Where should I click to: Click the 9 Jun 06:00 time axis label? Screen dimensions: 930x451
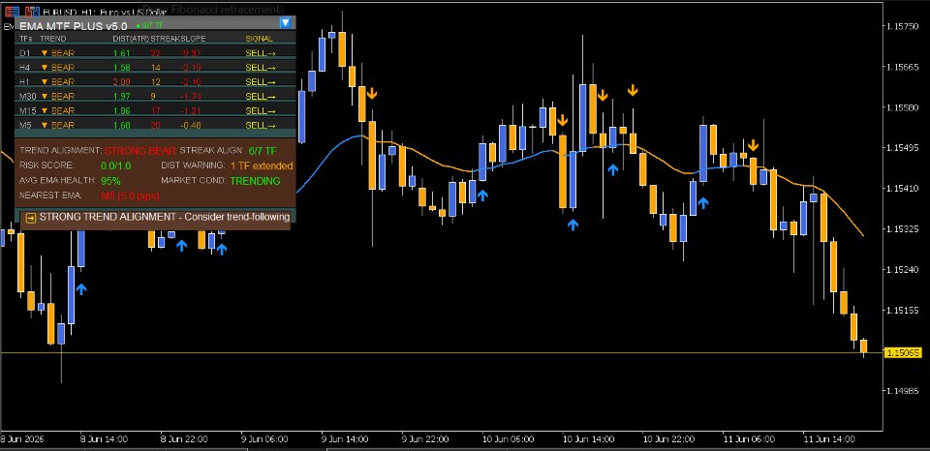[263, 439]
